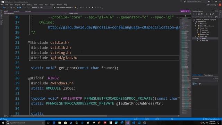This screenshot has height=125, width=222.
Task: Open the Microsoft Store taskbar icon
Action: pos(65,123)
